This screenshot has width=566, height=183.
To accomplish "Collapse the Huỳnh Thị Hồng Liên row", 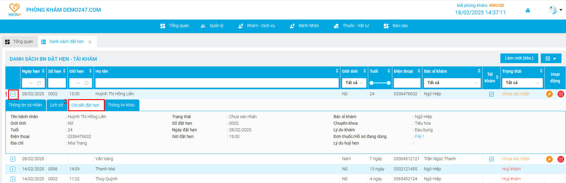I will tap(13, 94).
